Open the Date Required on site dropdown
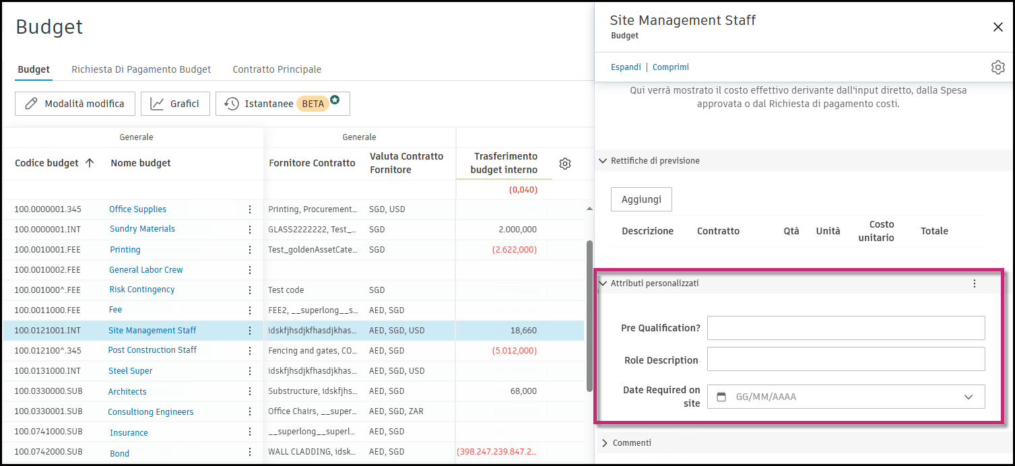 click(x=969, y=397)
